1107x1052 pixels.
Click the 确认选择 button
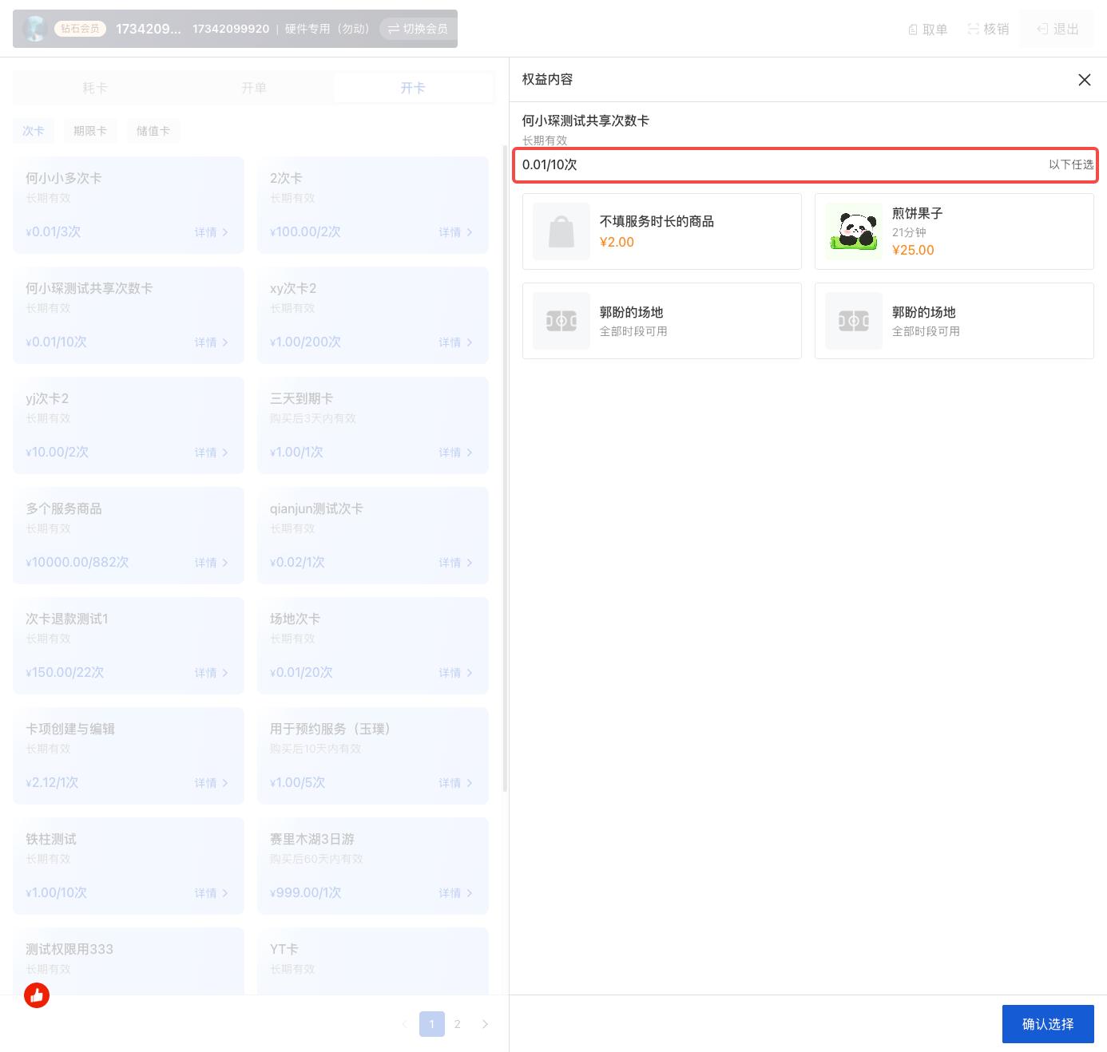pyautogui.click(x=1048, y=1024)
